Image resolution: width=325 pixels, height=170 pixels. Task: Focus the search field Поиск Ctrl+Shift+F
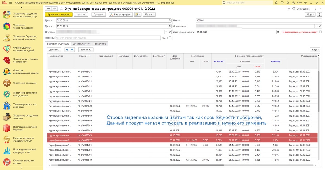(247, 2)
